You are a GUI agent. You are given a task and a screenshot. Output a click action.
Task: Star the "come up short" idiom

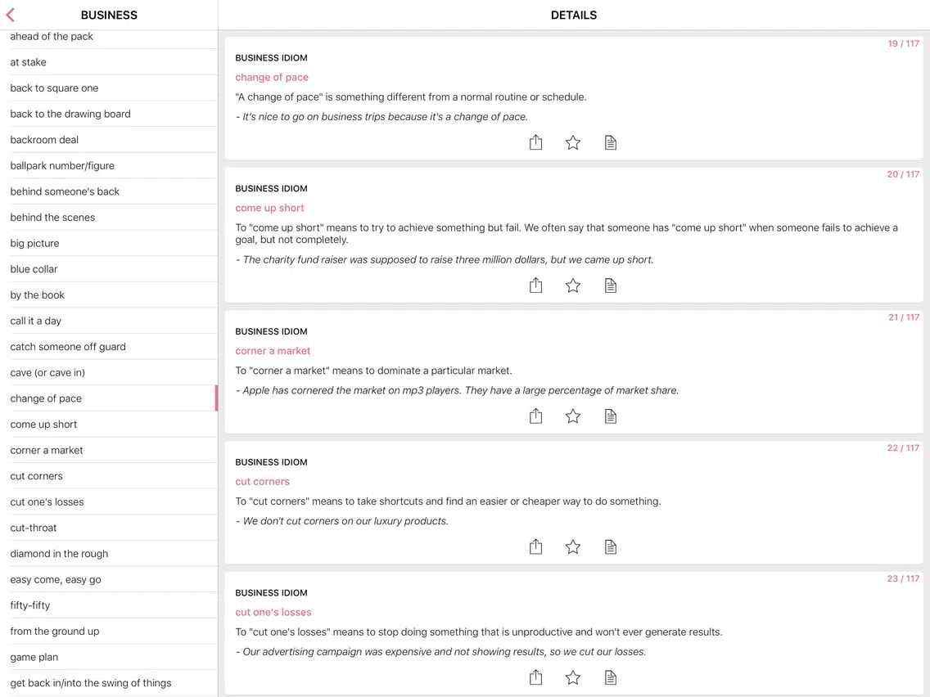click(573, 285)
